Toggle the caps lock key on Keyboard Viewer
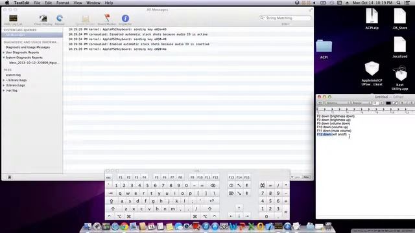Screen dimensions: 415x233 [112, 201]
